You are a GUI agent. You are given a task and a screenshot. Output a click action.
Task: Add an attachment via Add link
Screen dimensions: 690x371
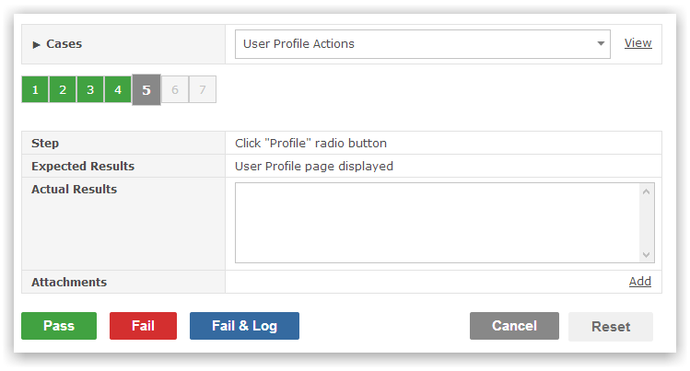click(x=640, y=282)
